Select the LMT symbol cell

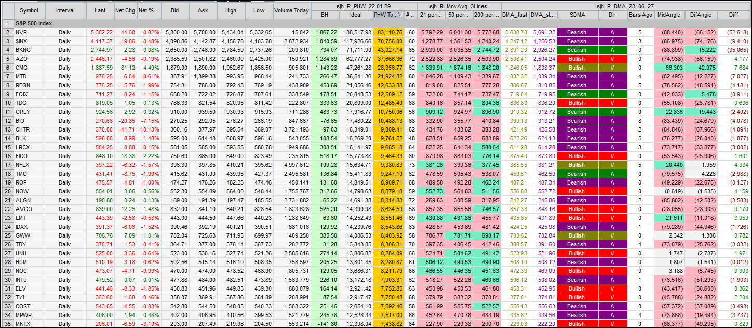29,218
